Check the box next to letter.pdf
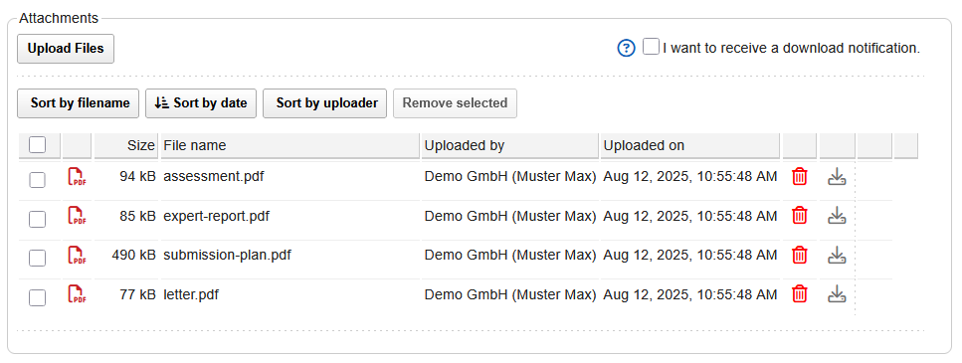 [x=38, y=297]
